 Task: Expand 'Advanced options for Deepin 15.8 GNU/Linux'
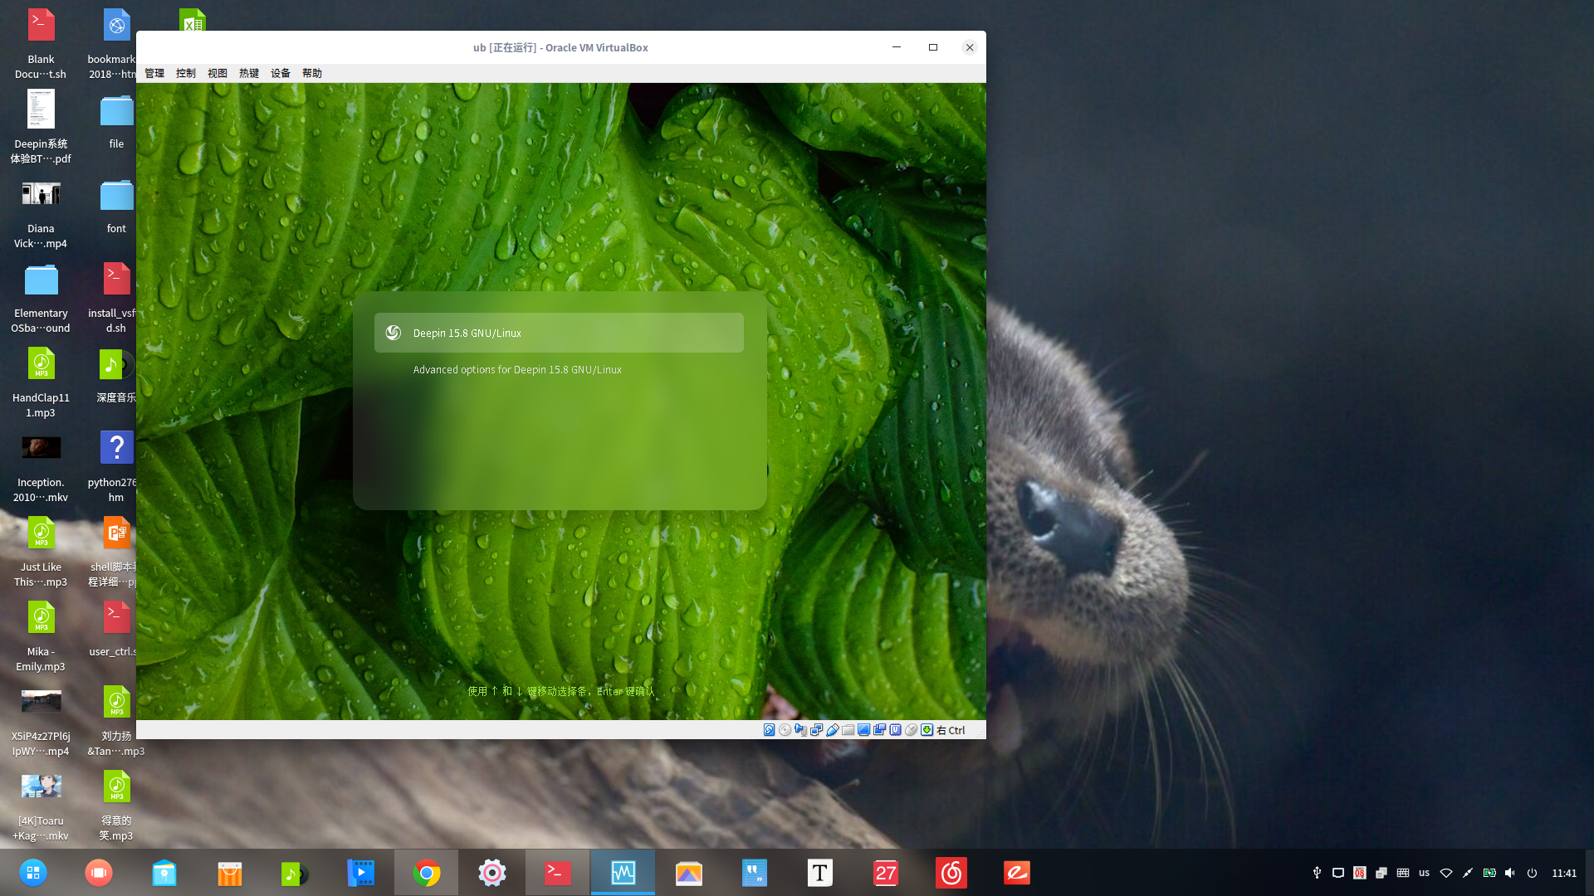coord(518,369)
